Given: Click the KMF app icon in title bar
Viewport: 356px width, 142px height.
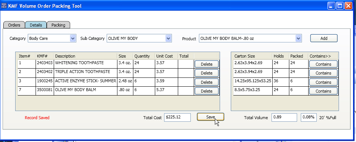Looking at the screenshot, I should point(4,6).
